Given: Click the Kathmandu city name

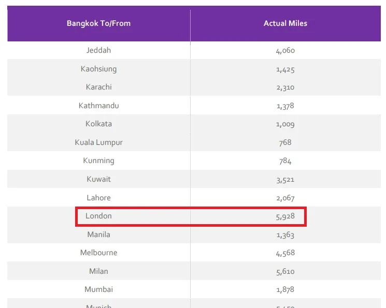Looking at the screenshot, I should [99, 106].
